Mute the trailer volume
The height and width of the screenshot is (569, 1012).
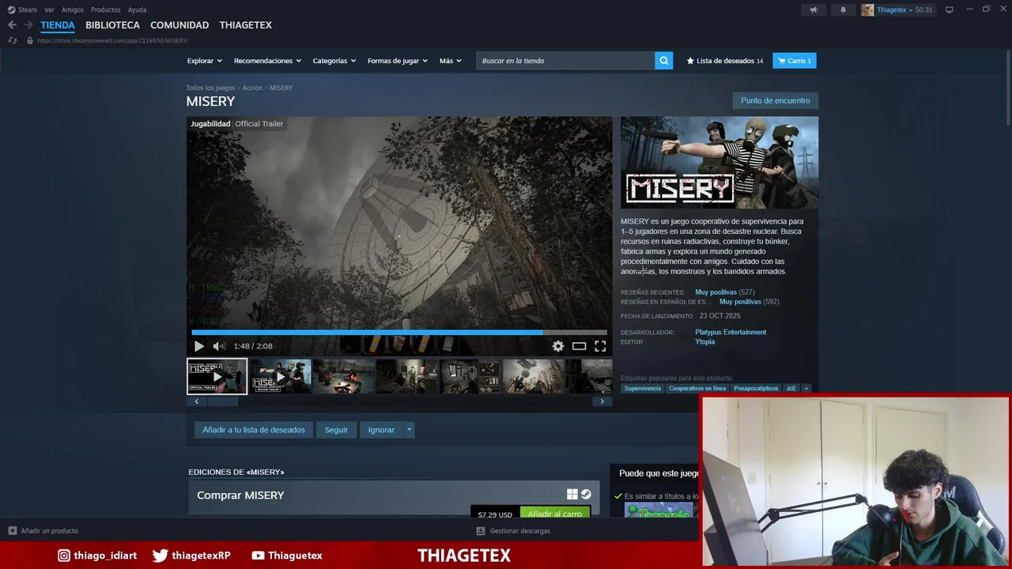(219, 346)
